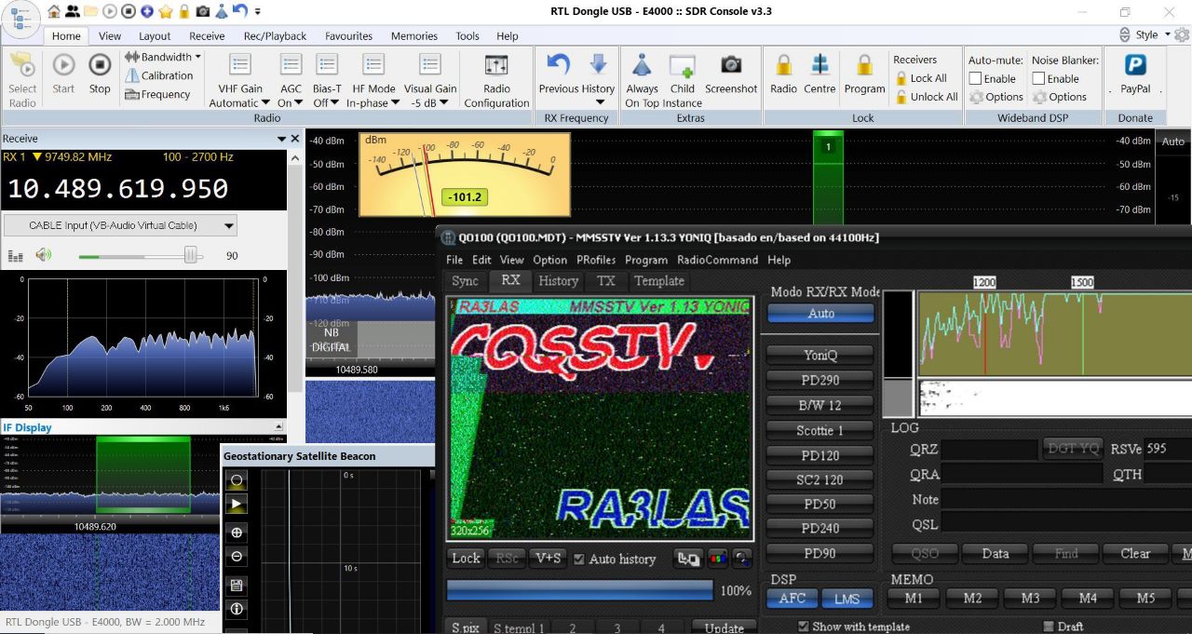Click the copy image icon in MMSSTV
This screenshot has height=634, width=1192.
[x=689, y=559]
